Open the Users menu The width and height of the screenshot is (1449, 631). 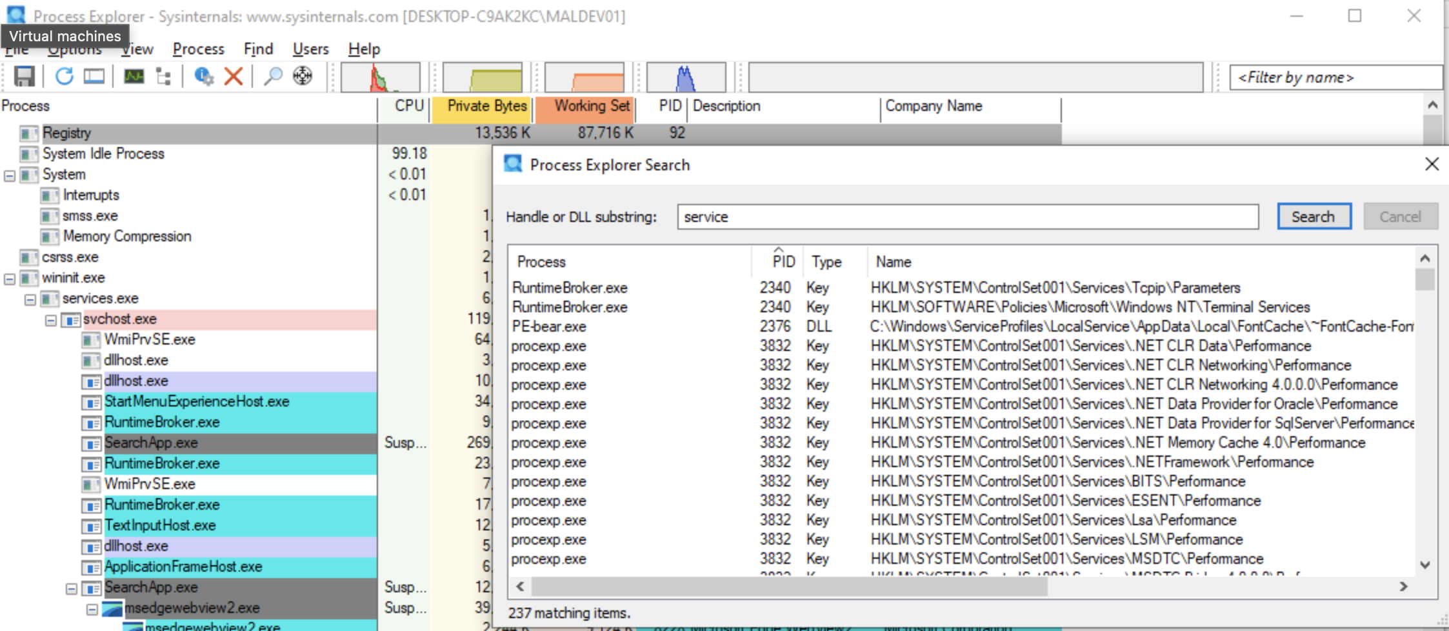coord(310,49)
